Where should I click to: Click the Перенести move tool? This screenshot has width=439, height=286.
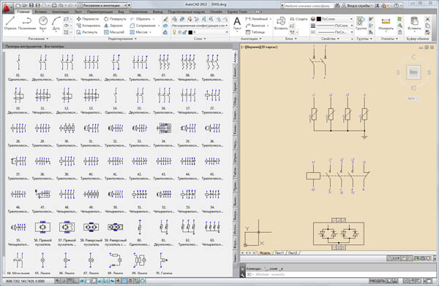[x=88, y=19]
